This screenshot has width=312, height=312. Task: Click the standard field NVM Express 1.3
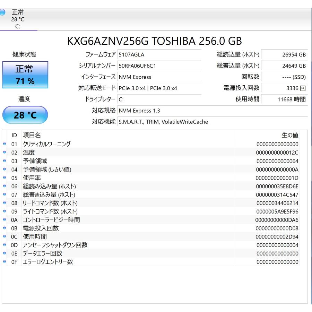coord(213,111)
